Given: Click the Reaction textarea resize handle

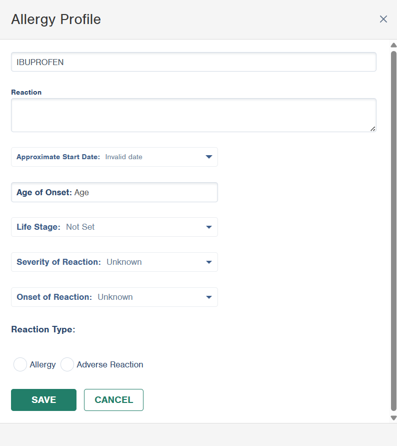Looking at the screenshot, I should 372,129.
